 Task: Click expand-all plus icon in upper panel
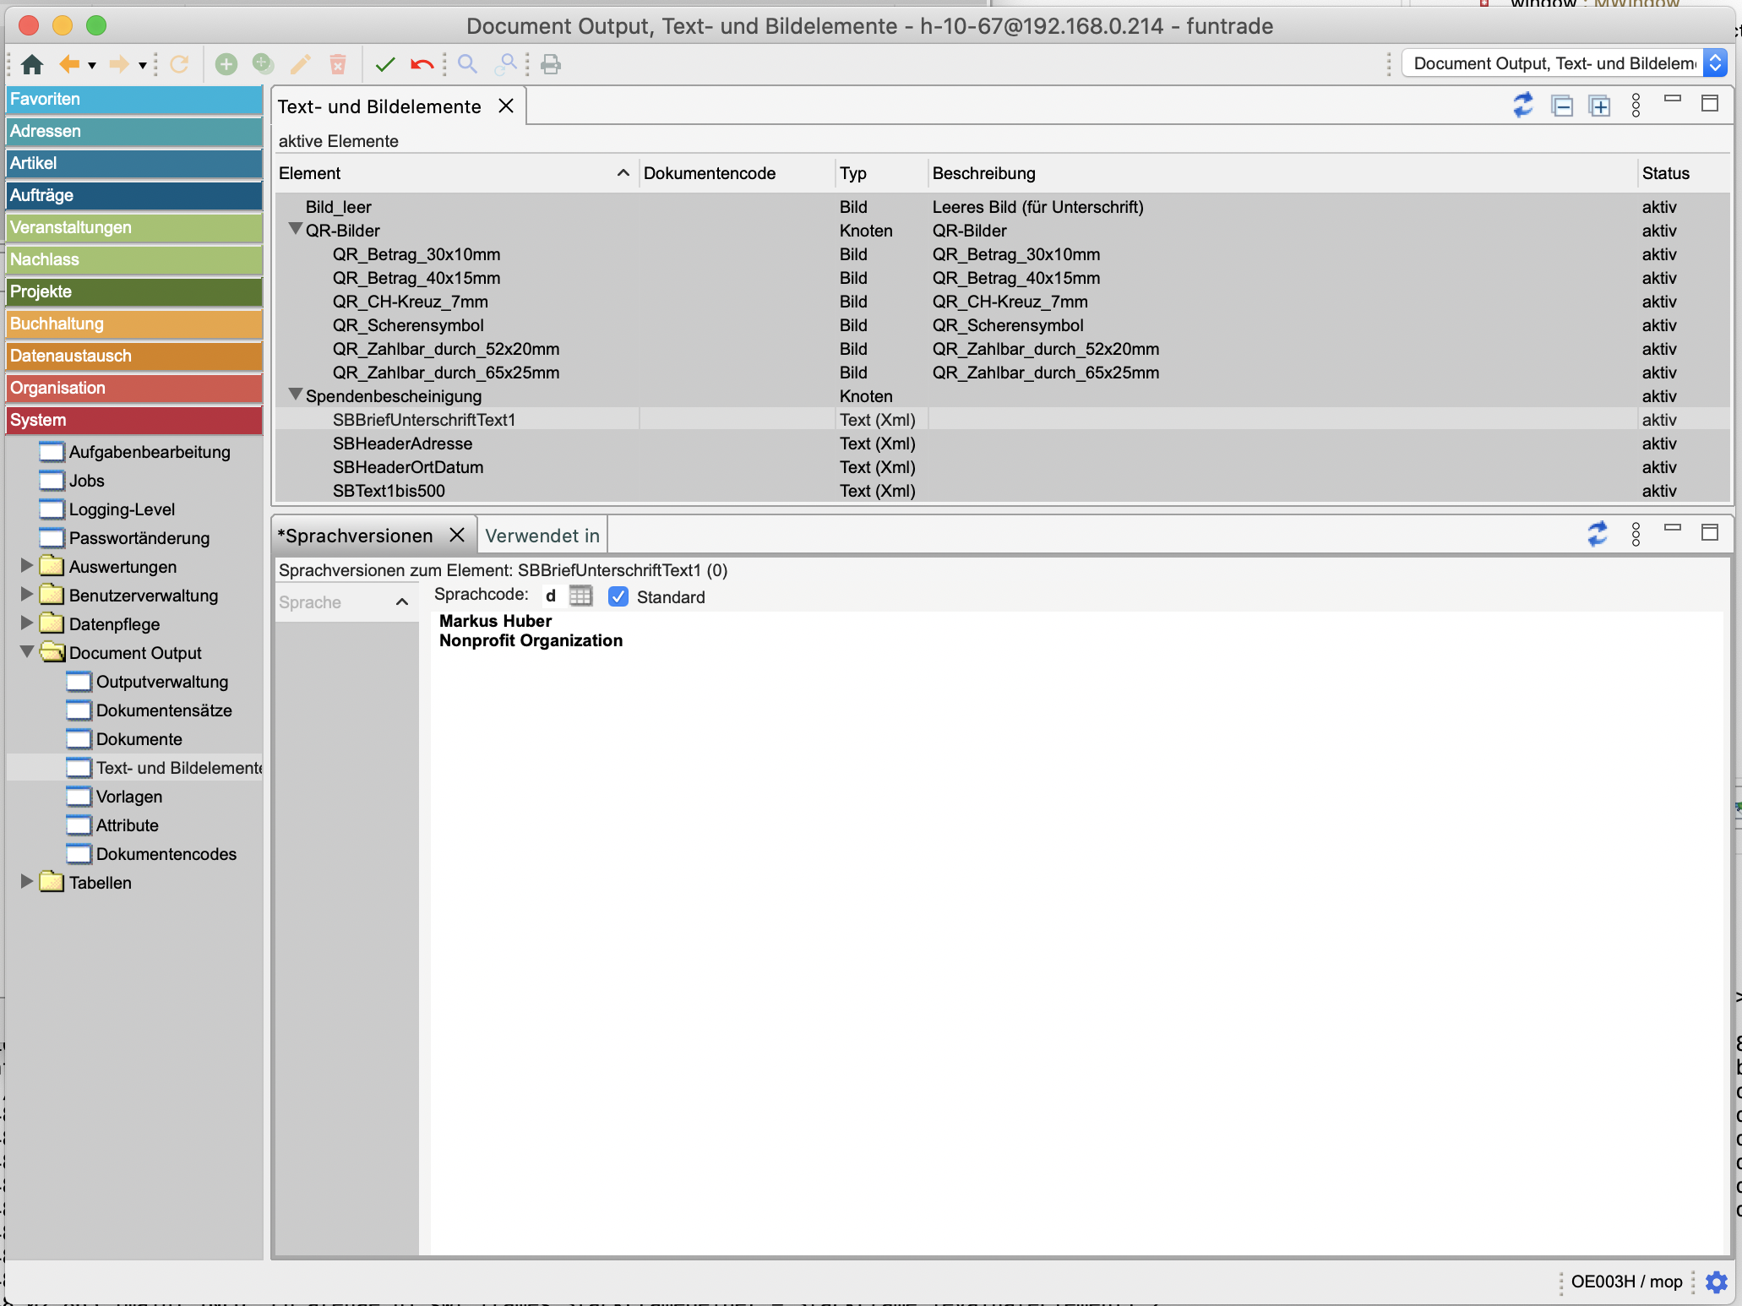pyautogui.click(x=1599, y=106)
